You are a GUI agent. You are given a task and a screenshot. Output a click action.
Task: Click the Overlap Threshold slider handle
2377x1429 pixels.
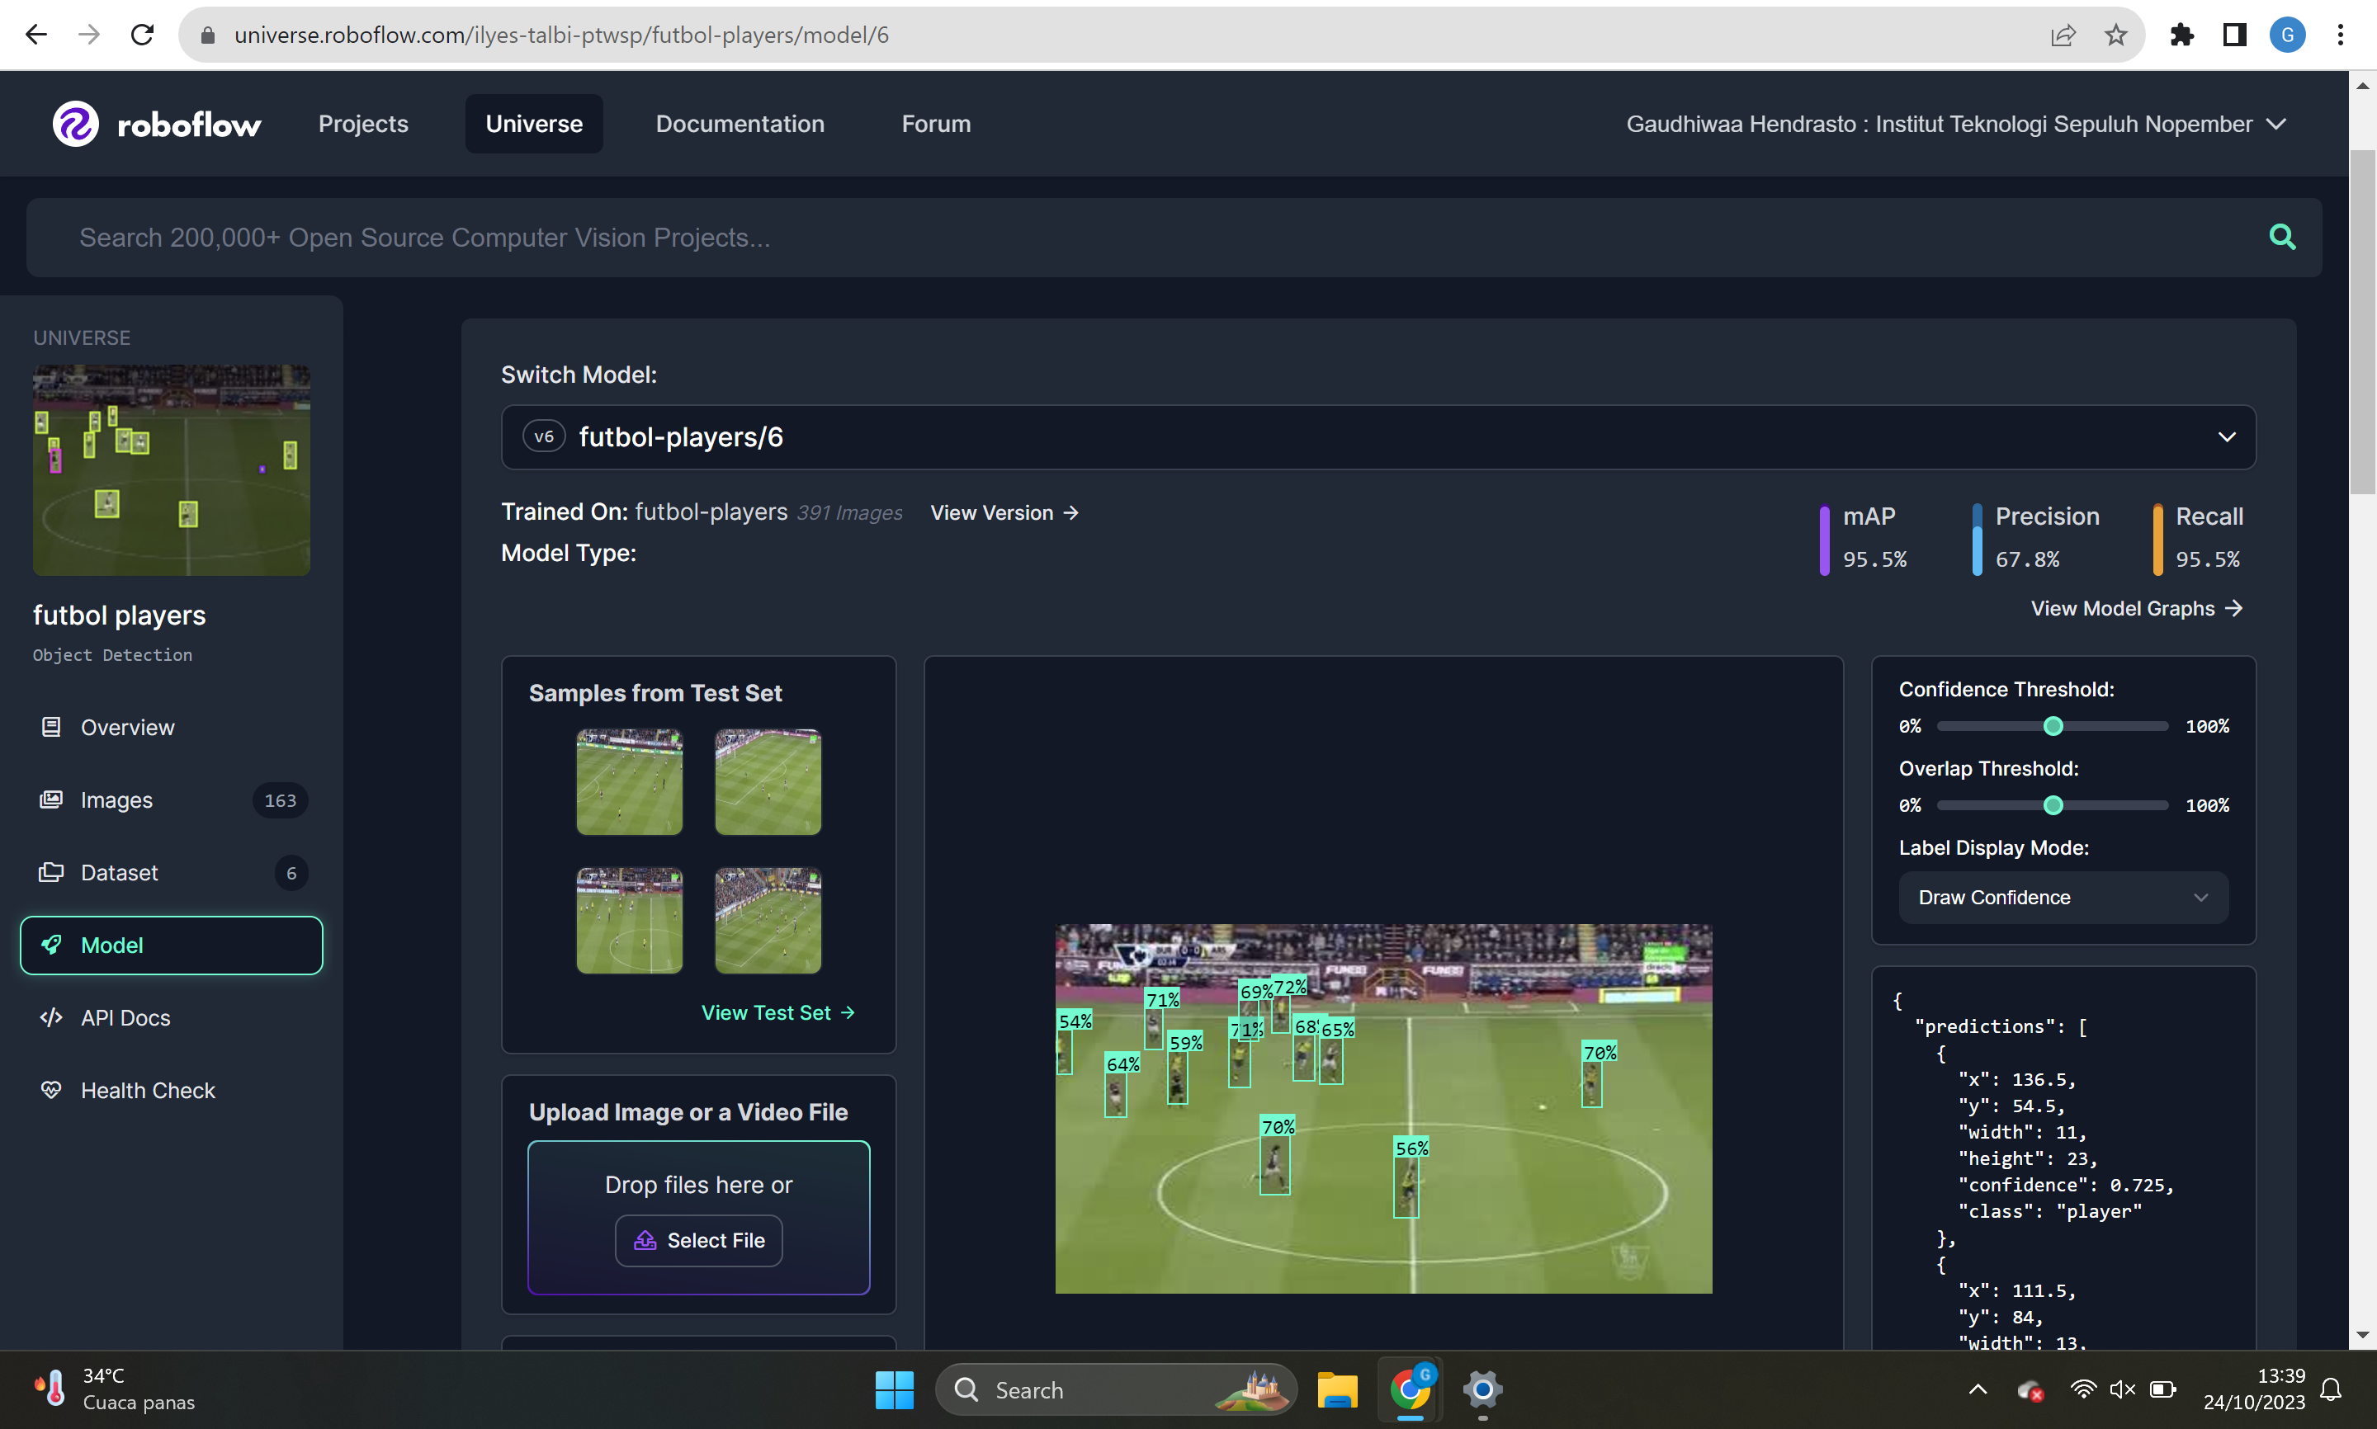tap(2053, 805)
